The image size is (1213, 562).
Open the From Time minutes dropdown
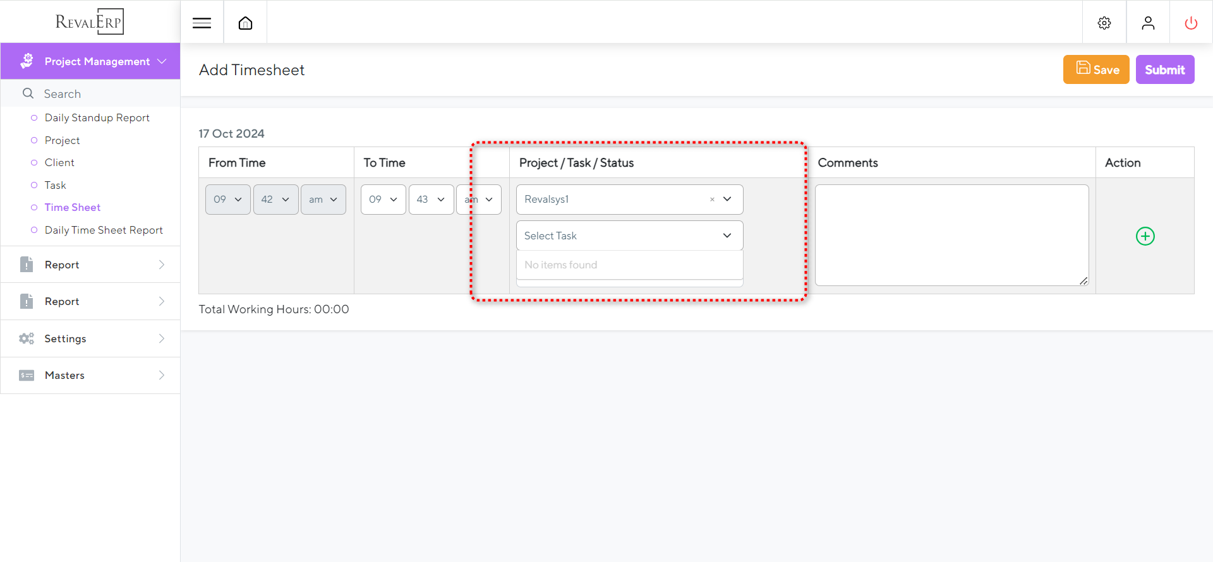275,200
